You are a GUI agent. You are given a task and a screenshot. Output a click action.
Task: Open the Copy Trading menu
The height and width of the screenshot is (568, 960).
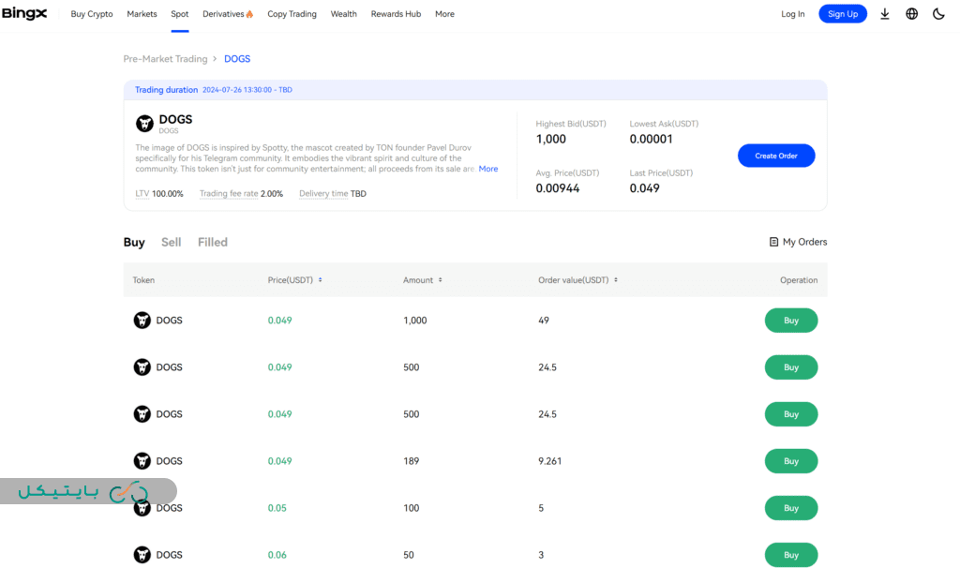tap(292, 14)
